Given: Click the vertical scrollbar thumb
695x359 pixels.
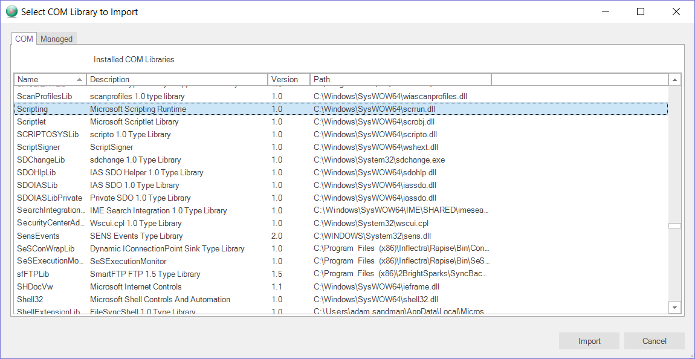Looking at the screenshot, I should 674,226.
